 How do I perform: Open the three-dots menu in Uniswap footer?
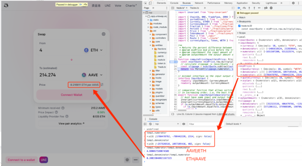tap(136, 160)
